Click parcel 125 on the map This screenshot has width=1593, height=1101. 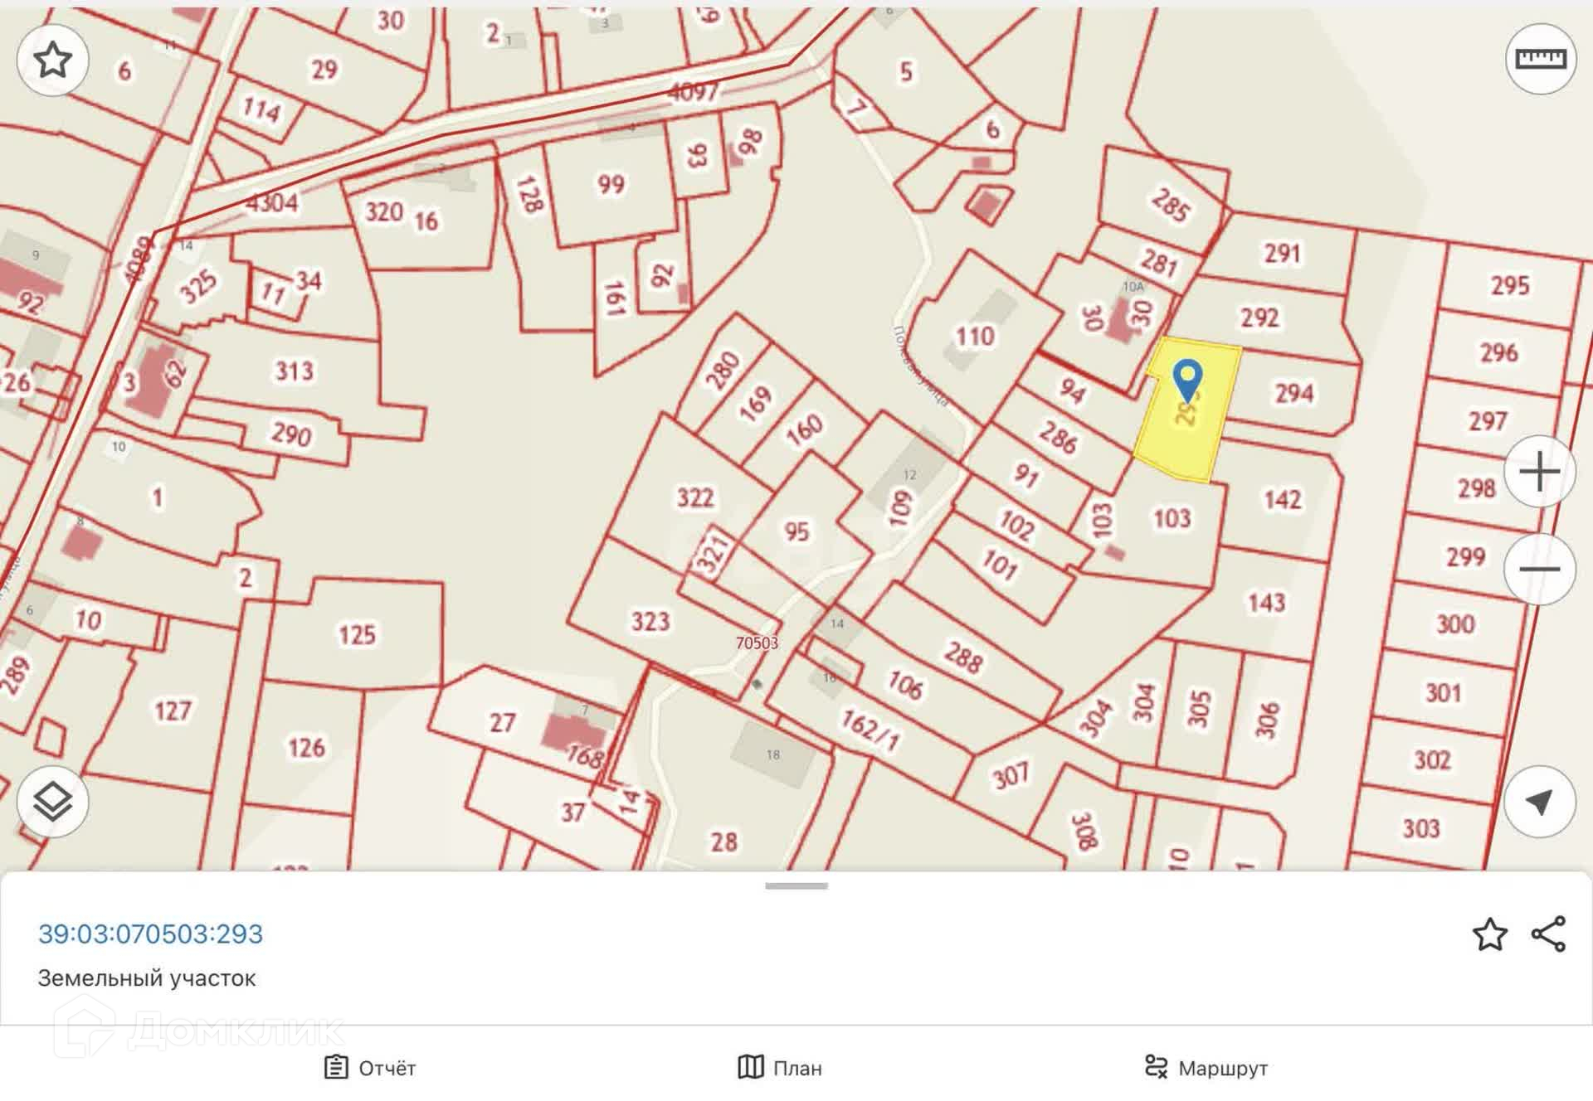point(357,635)
